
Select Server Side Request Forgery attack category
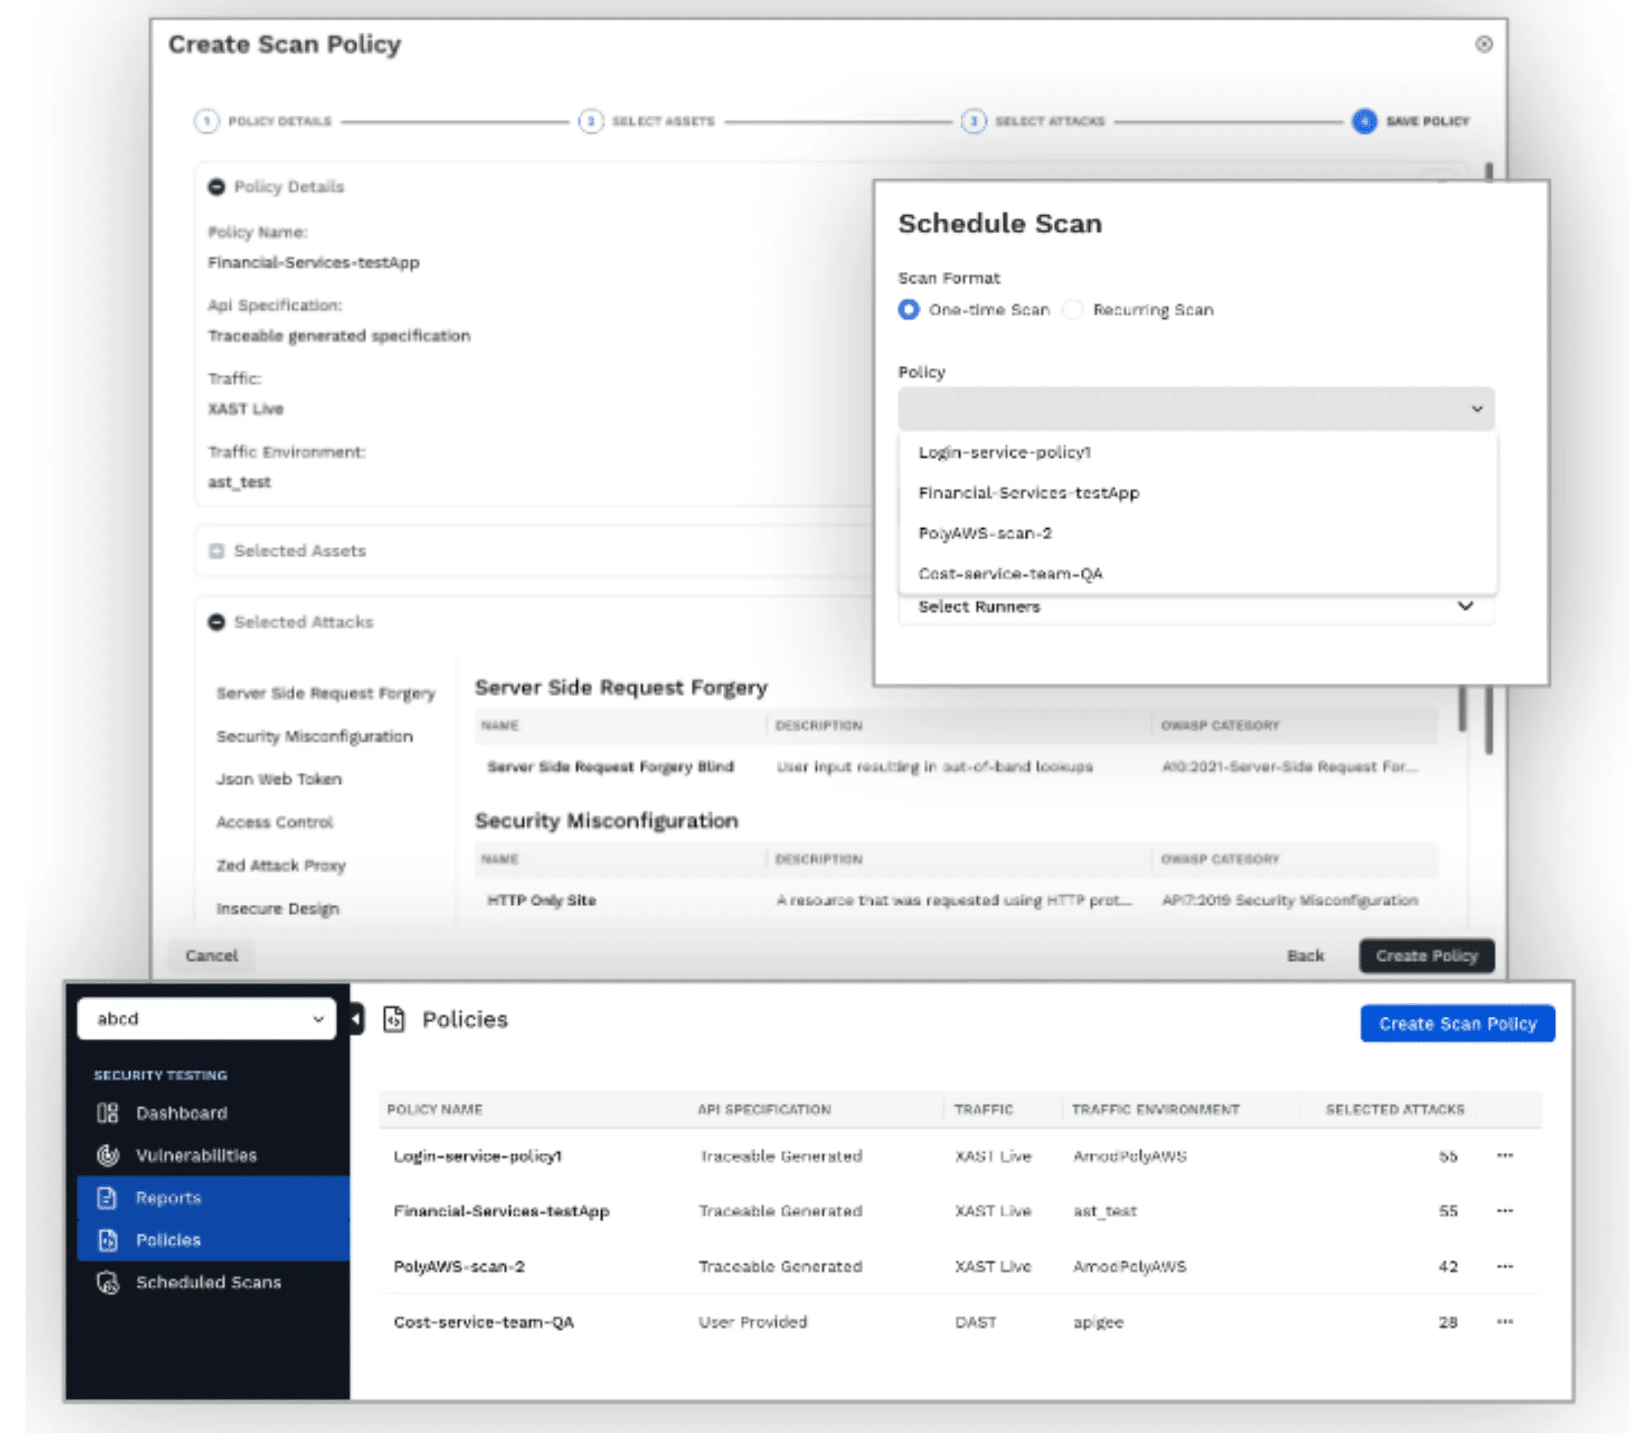(x=325, y=693)
